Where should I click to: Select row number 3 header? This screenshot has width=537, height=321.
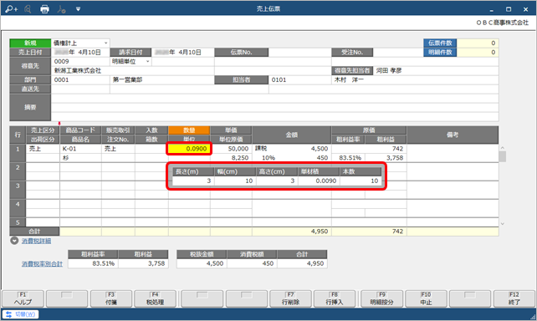pyautogui.click(x=18, y=190)
